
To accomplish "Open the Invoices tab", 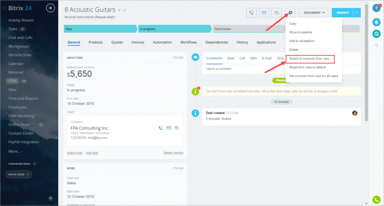I will pyautogui.click(x=138, y=42).
